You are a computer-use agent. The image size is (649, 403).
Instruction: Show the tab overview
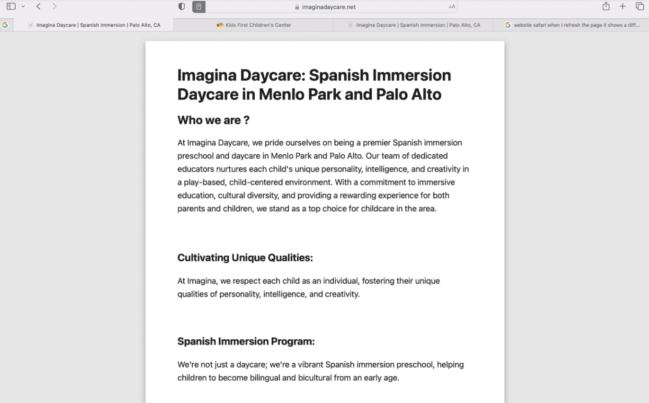click(640, 7)
